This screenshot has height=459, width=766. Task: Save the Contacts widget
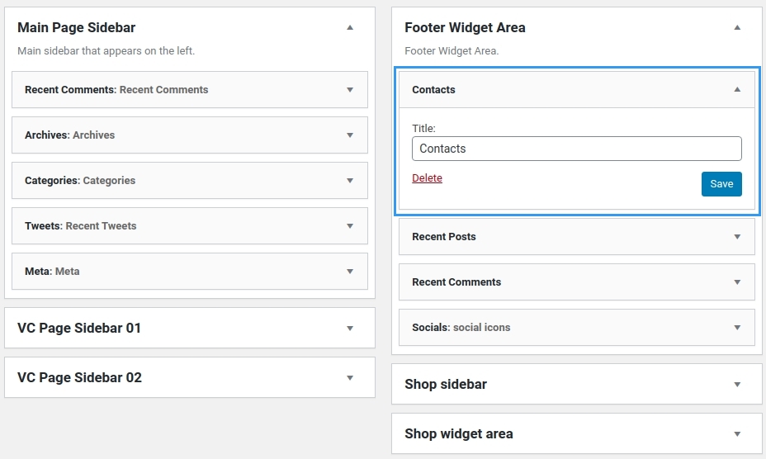point(721,184)
